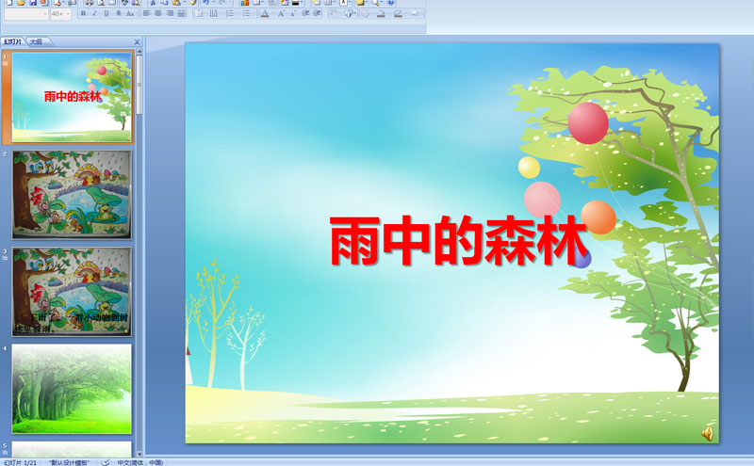Click the spell check icon in status bar

tap(106, 462)
